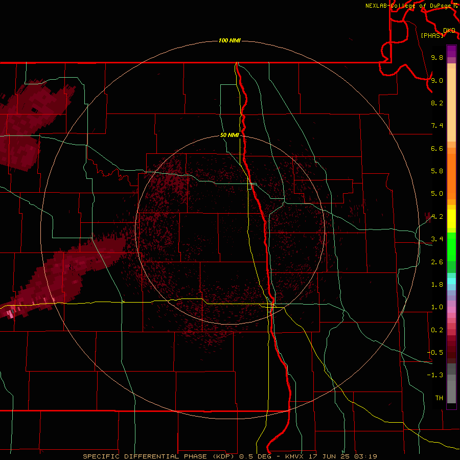Click the -1.3 value on the scale
The width and height of the screenshot is (460, 460).
coord(435,375)
